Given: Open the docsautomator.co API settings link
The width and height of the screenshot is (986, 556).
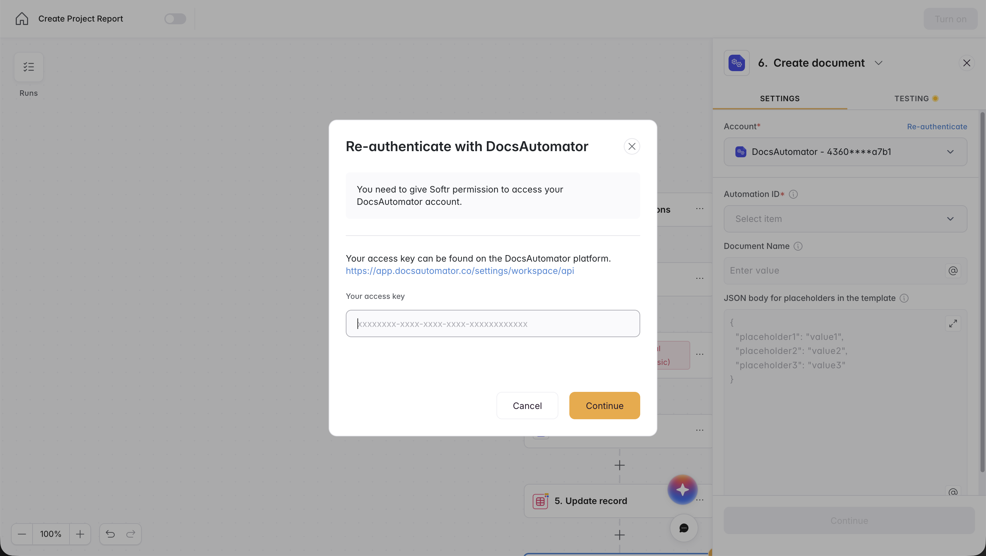Looking at the screenshot, I should tap(459, 271).
